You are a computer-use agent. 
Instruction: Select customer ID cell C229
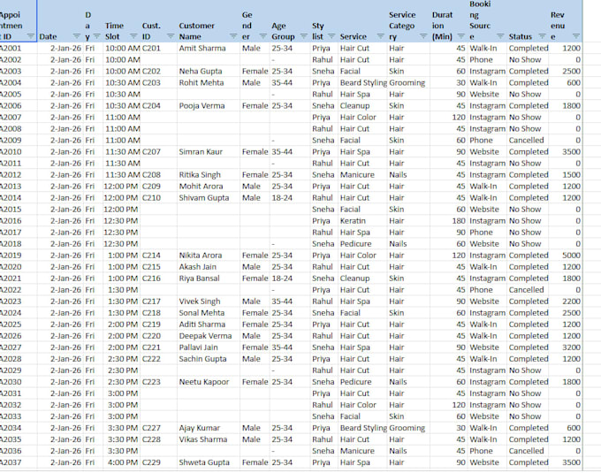158,462
